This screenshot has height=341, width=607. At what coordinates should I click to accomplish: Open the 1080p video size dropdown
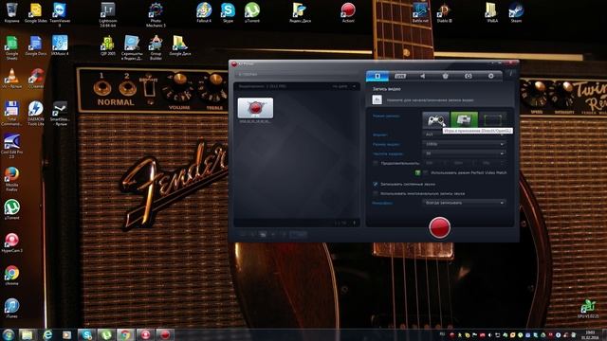464,144
